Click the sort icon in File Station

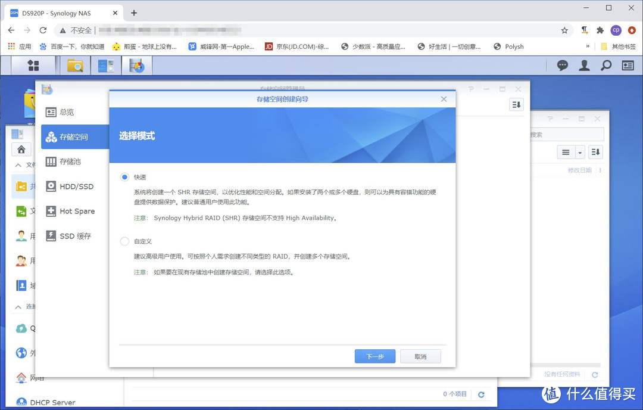[x=595, y=152]
